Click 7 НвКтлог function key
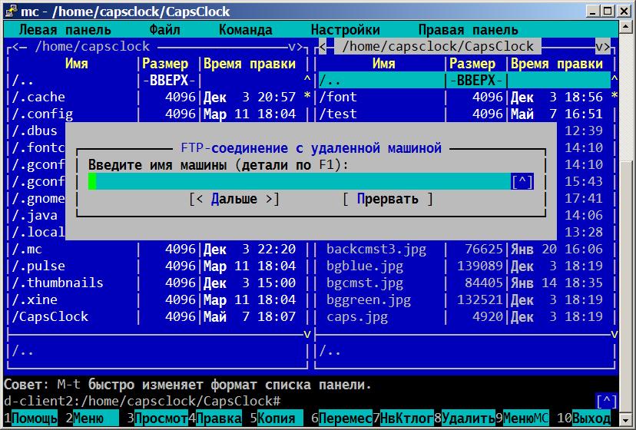The width and height of the screenshot is (636, 430). pyautogui.click(x=402, y=418)
